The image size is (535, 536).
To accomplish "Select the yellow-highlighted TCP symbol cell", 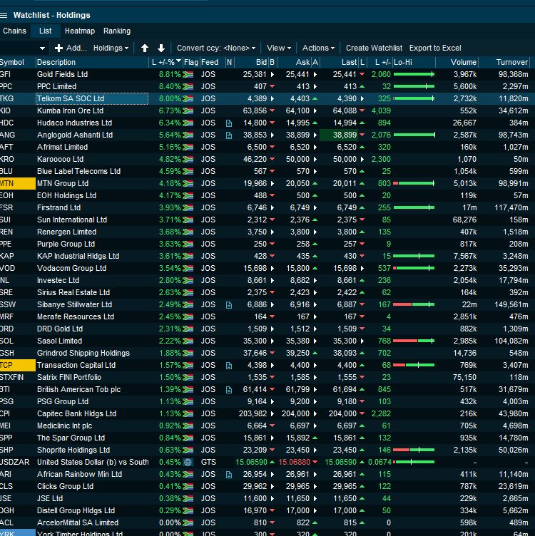I will pyautogui.click(x=17, y=366).
